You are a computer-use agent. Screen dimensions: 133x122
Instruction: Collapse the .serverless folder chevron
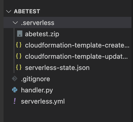tap(15, 22)
